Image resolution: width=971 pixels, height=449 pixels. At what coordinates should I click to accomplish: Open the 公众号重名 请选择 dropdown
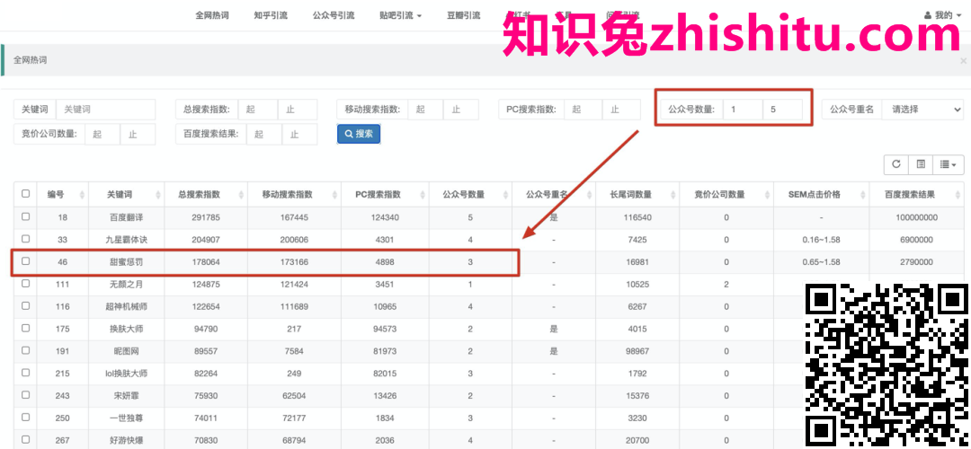click(x=922, y=110)
